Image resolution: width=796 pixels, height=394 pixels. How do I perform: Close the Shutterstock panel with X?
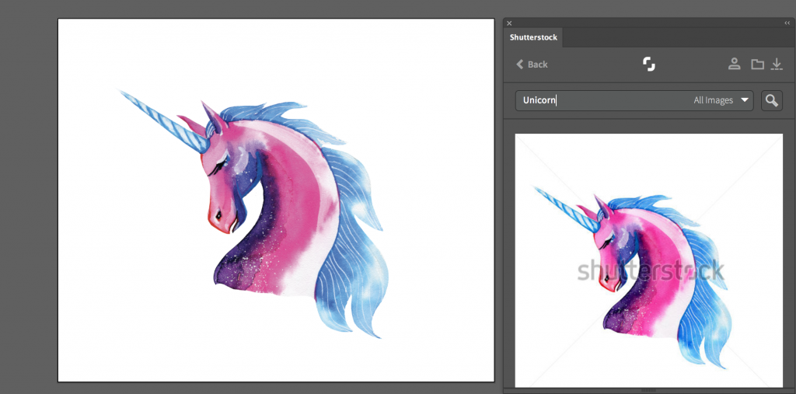[x=509, y=23]
